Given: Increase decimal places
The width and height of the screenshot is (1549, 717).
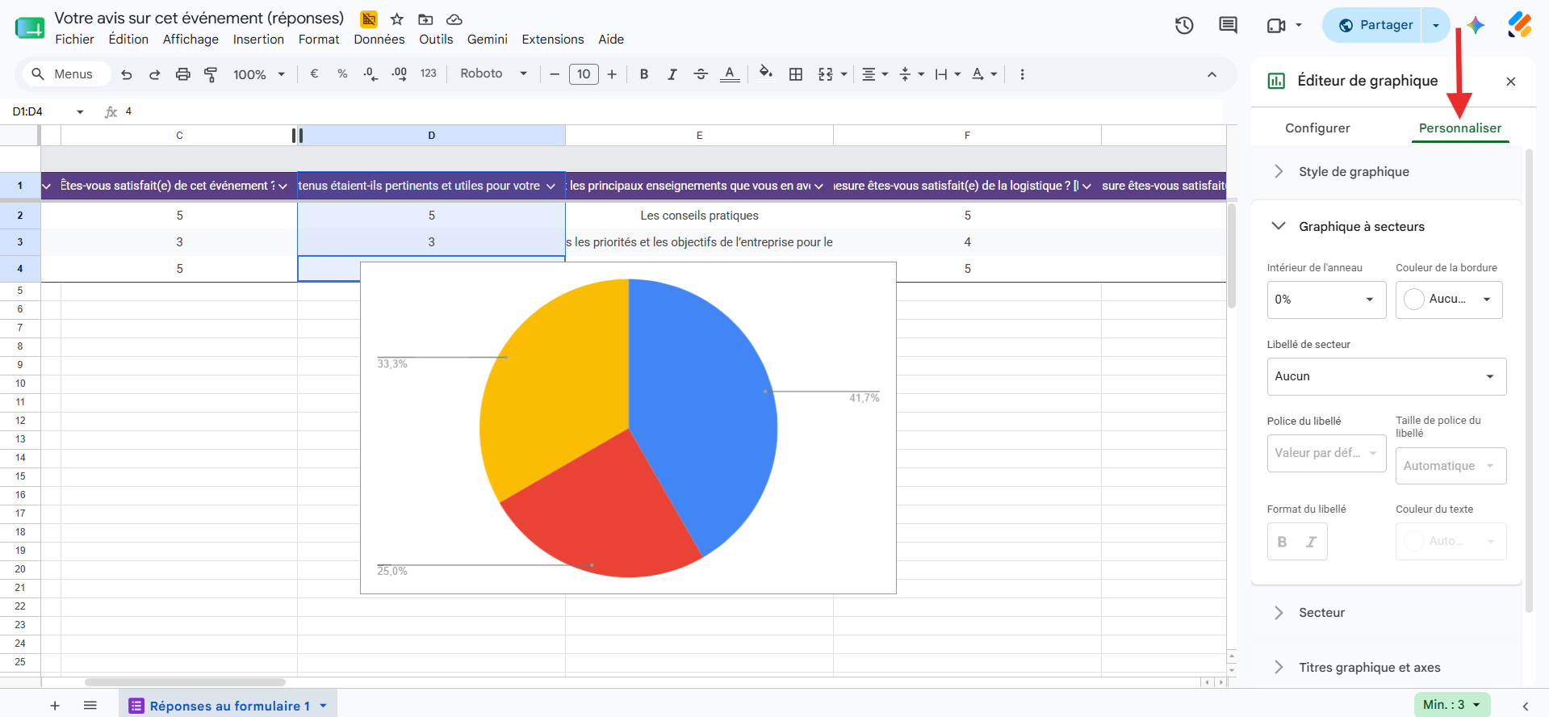Looking at the screenshot, I should click(x=399, y=73).
